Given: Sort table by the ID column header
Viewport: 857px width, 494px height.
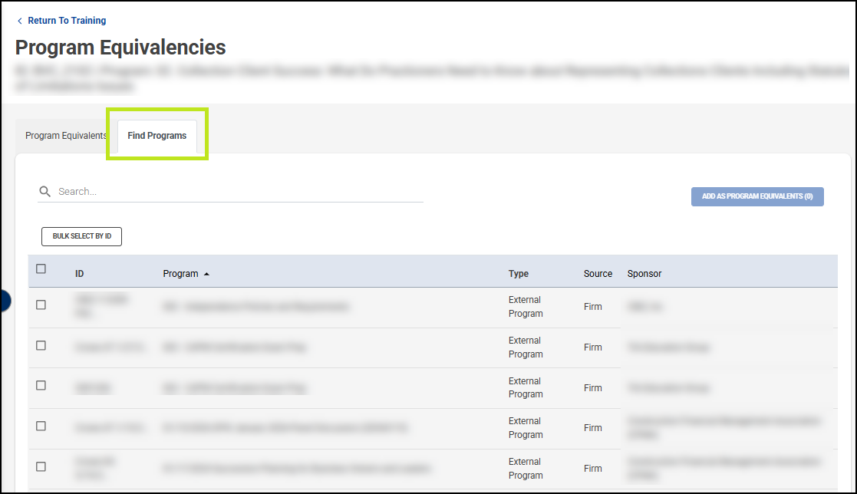Looking at the screenshot, I should click(79, 274).
